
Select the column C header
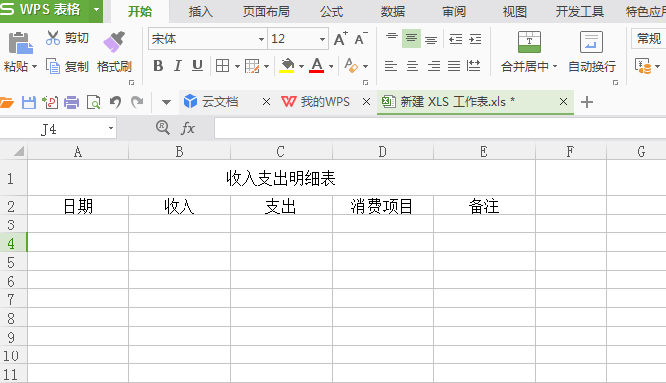click(x=281, y=151)
